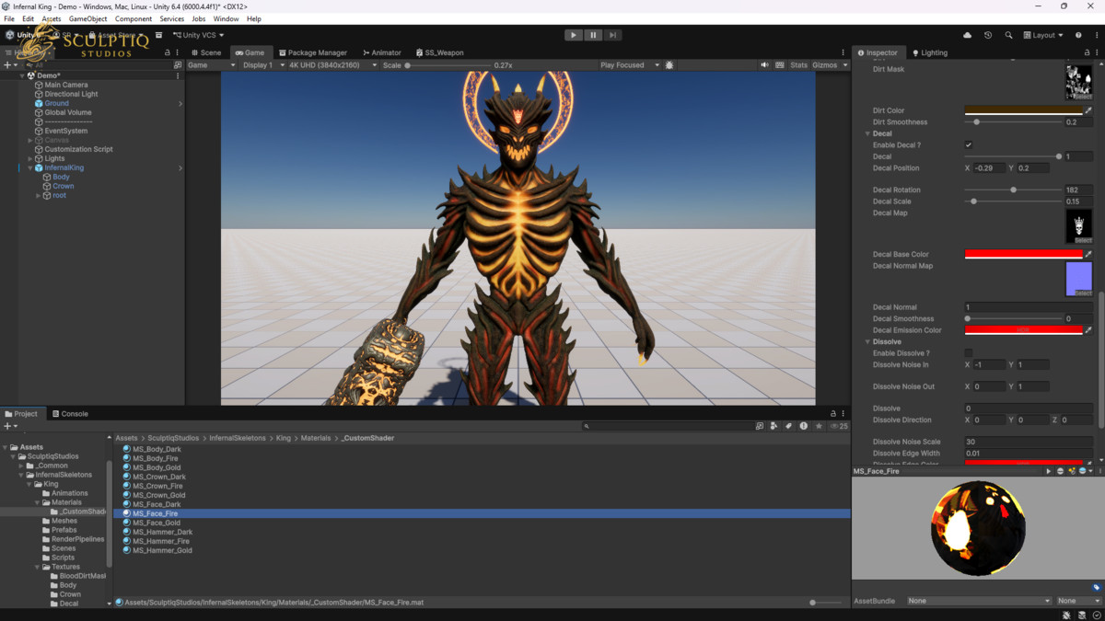Screen dimensions: 1105x621
Task: Click the Dirt Color swatch
Action: [1023, 110]
